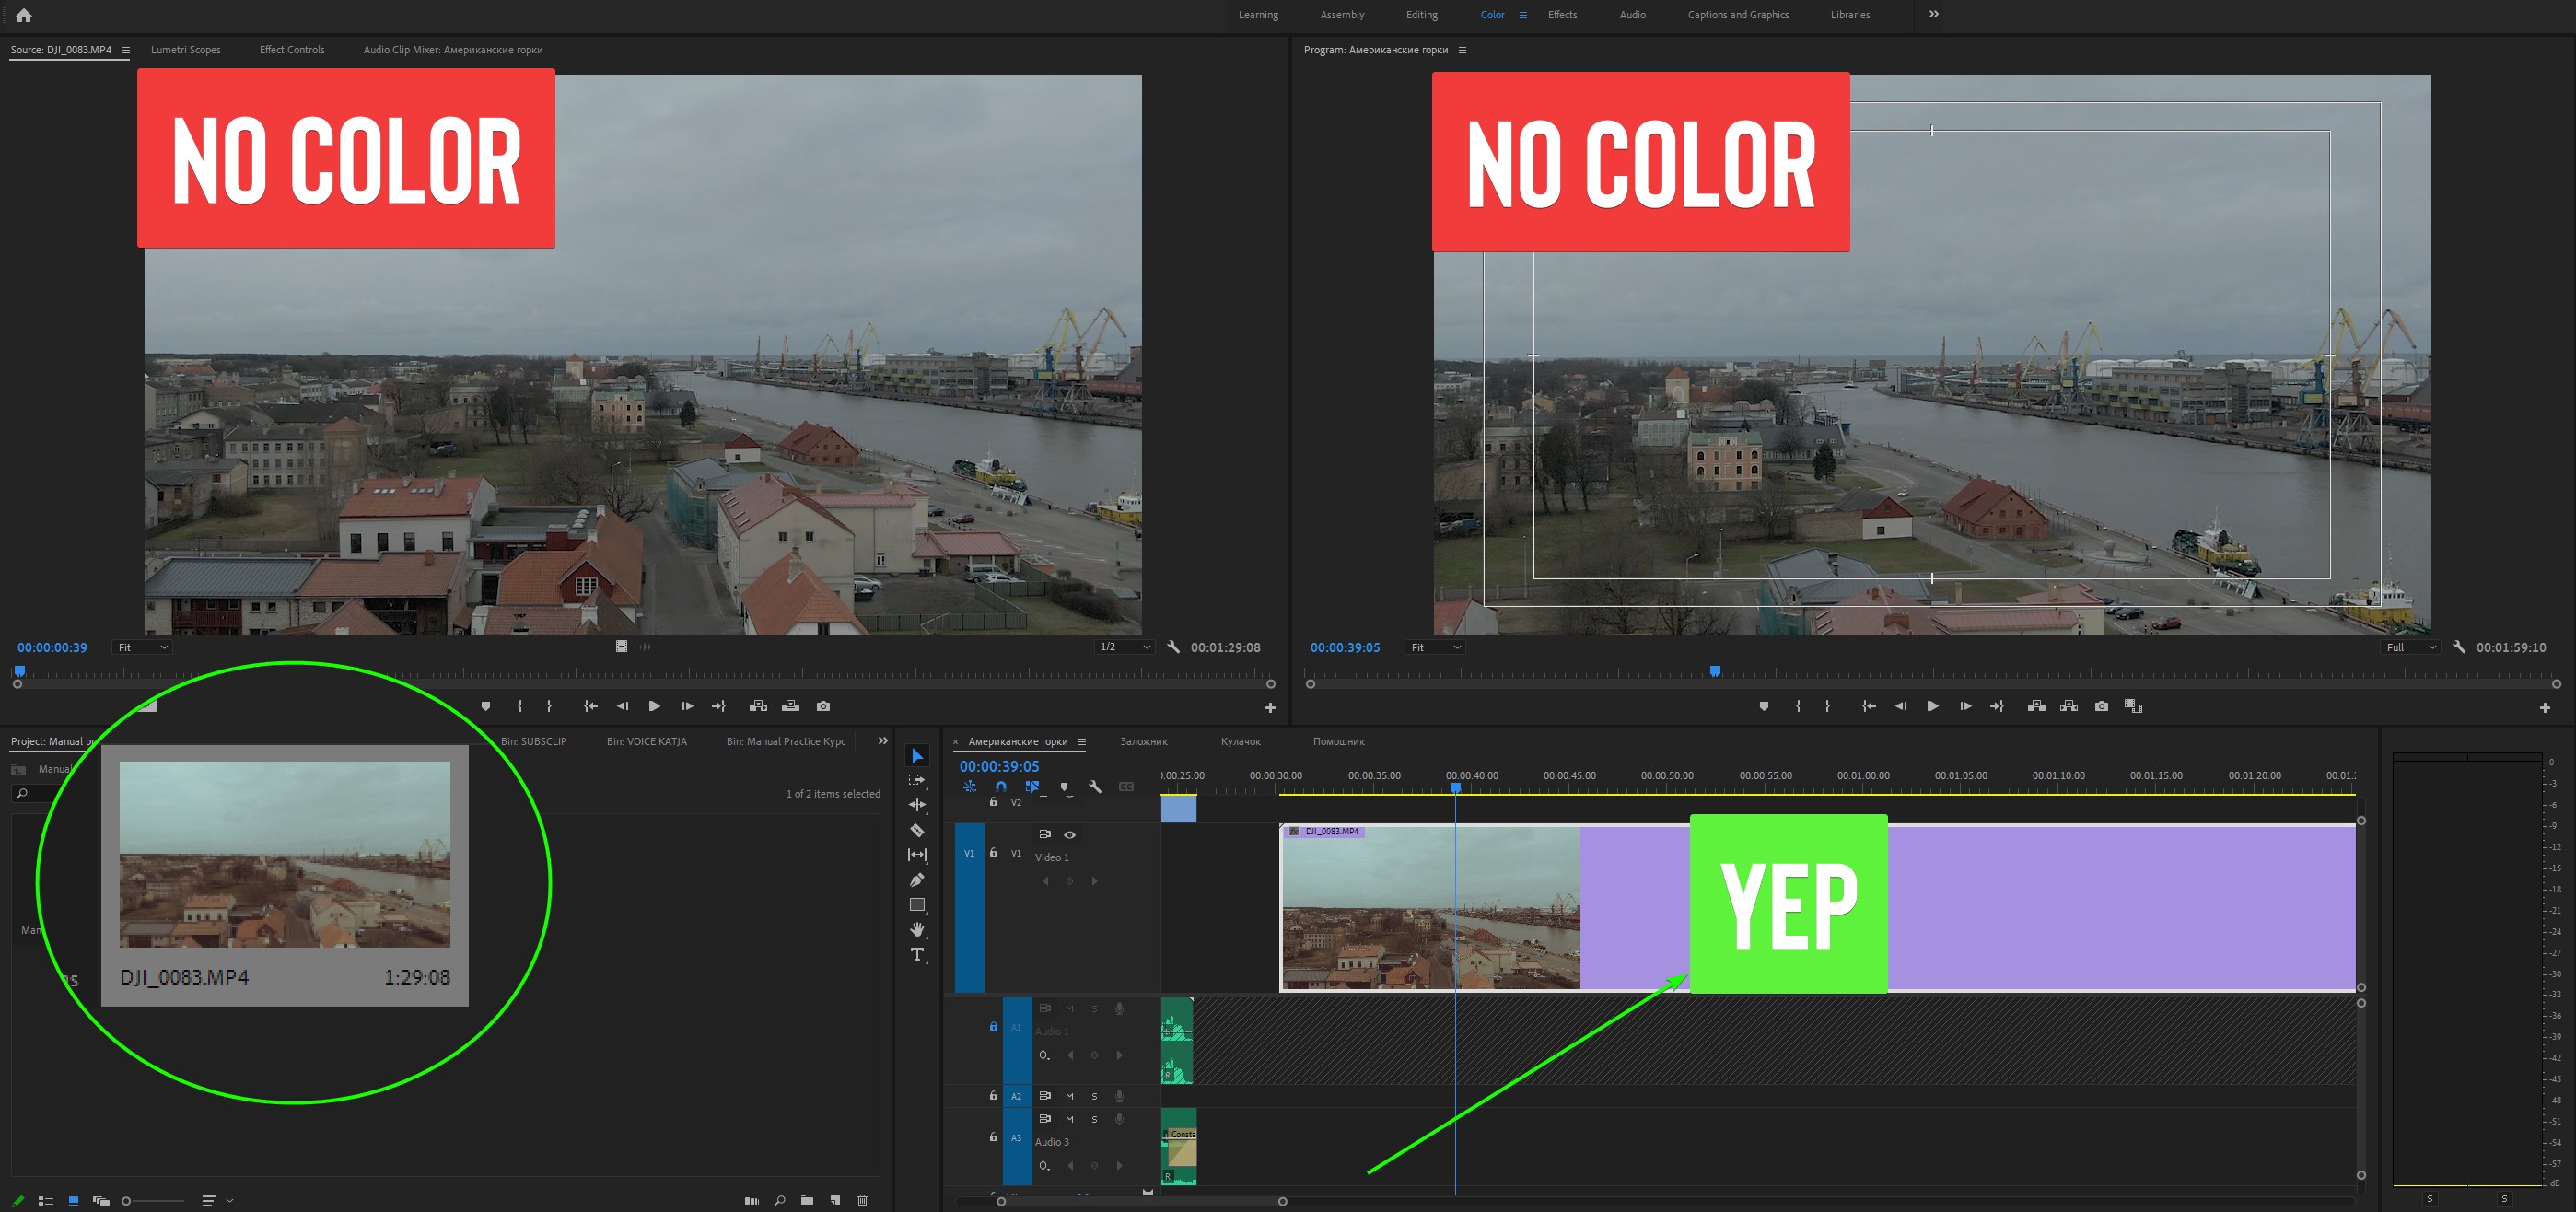Export a frame using the camera icon
The height and width of the screenshot is (1212, 2576).
click(x=2100, y=706)
